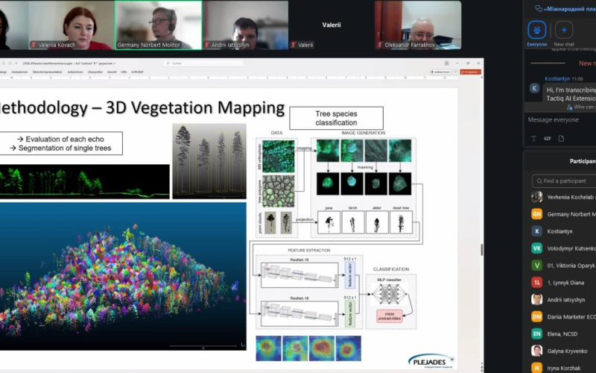The width and height of the screenshot is (596, 373).
Task: Select Andrii Iatsyshyn's photo in participants list
Action: [536, 300]
